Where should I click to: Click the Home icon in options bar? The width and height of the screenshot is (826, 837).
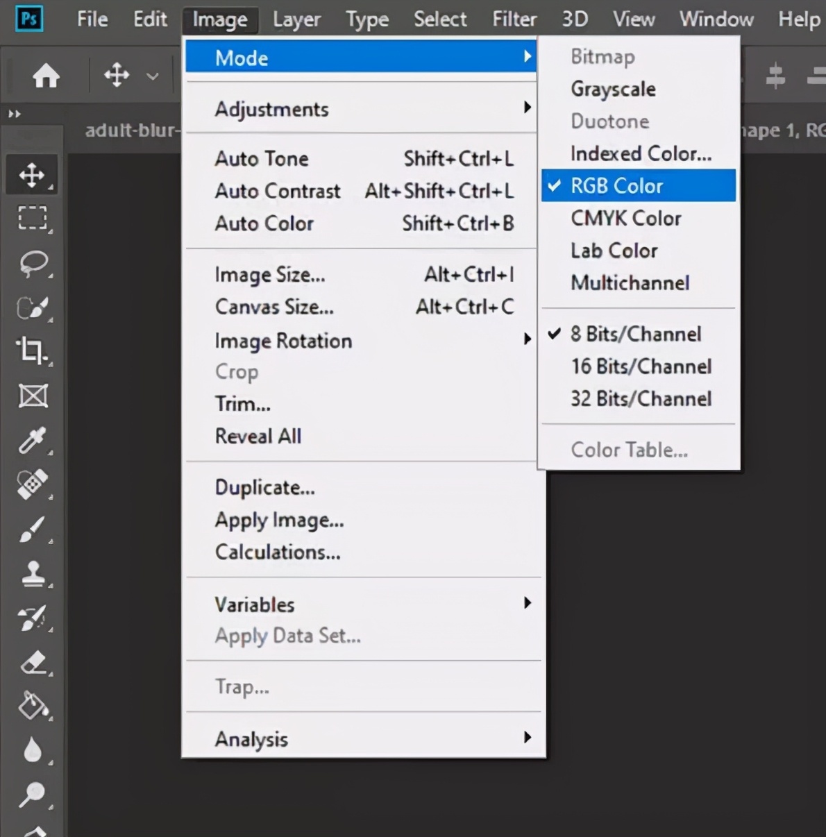point(46,75)
